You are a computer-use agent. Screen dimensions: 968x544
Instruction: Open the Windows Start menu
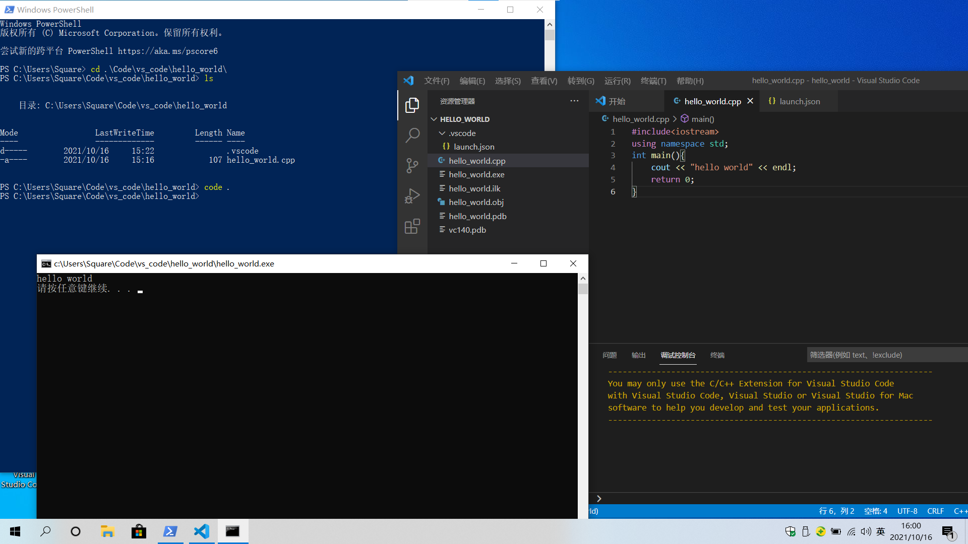click(15, 531)
